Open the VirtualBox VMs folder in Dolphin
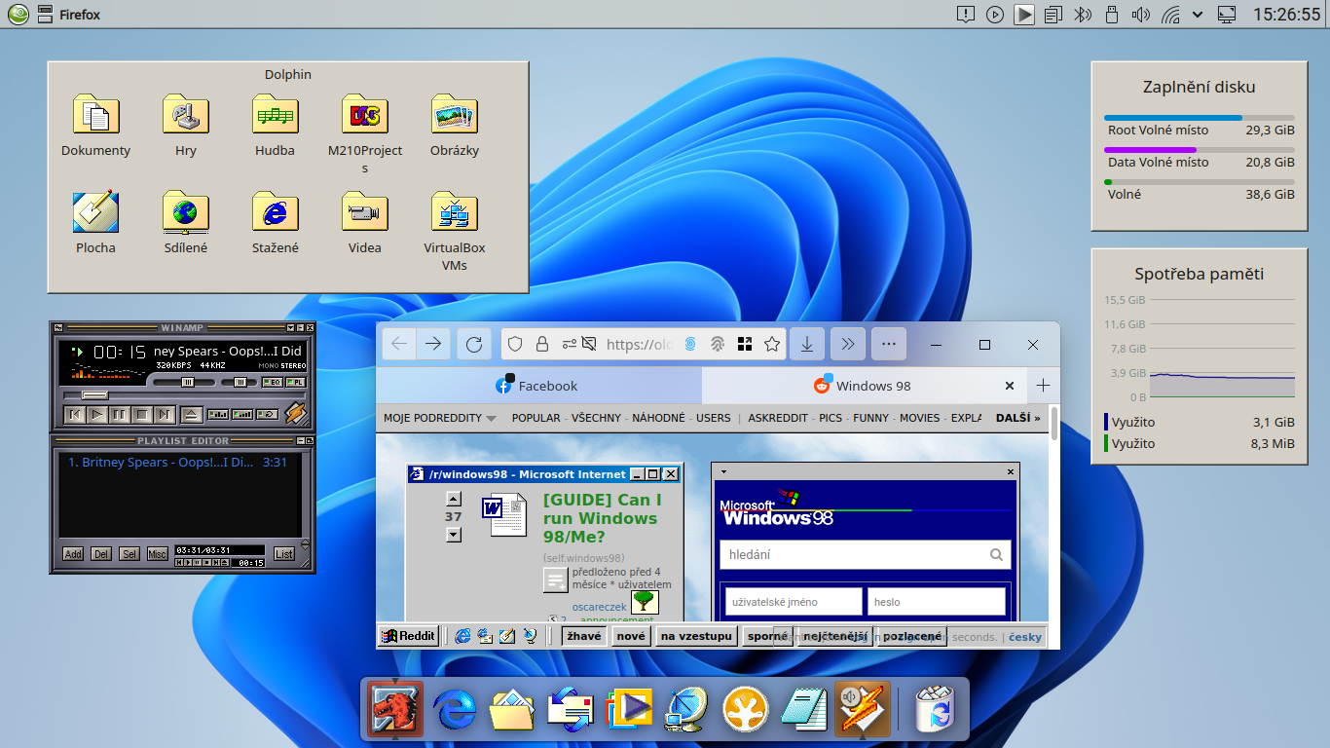Screen dimensions: 1330x748 (x=453, y=212)
